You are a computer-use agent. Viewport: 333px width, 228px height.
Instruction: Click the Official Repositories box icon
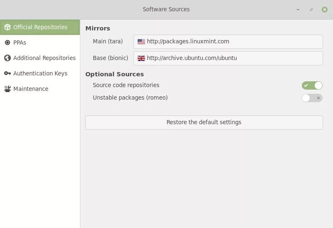(x=7, y=27)
